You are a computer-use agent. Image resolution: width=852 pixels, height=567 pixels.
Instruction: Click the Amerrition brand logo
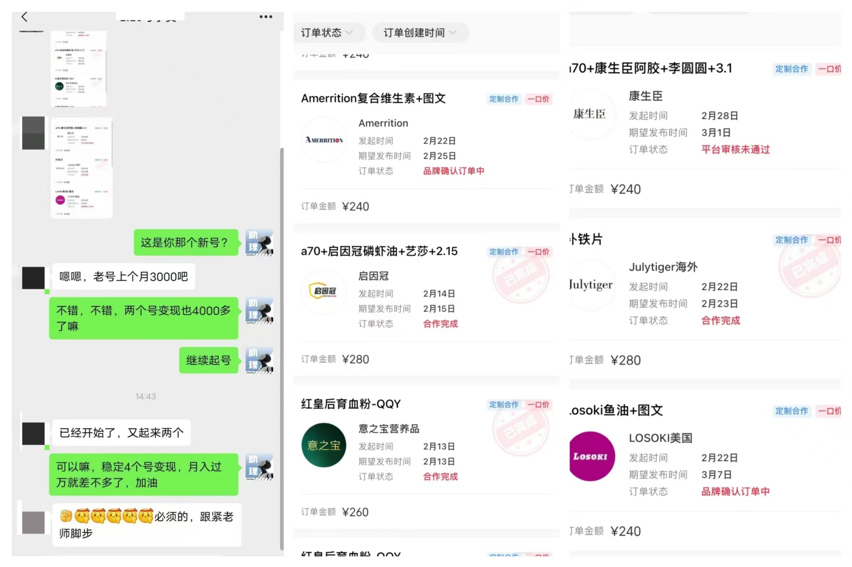coord(324,140)
